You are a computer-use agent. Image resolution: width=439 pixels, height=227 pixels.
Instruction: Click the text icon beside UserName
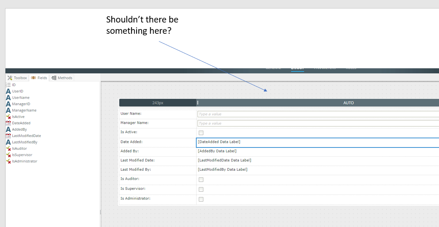[x=8, y=97]
